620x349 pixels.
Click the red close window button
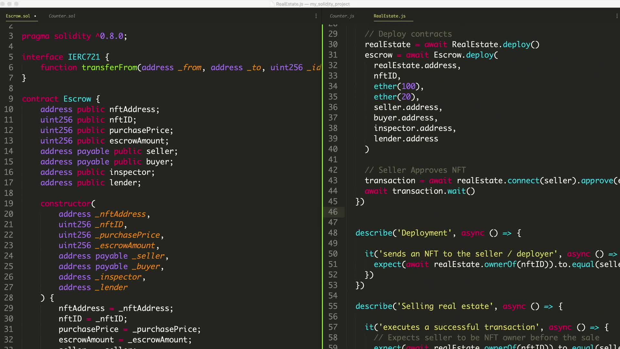(3, 4)
